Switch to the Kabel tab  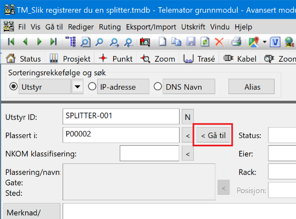pos(239,59)
